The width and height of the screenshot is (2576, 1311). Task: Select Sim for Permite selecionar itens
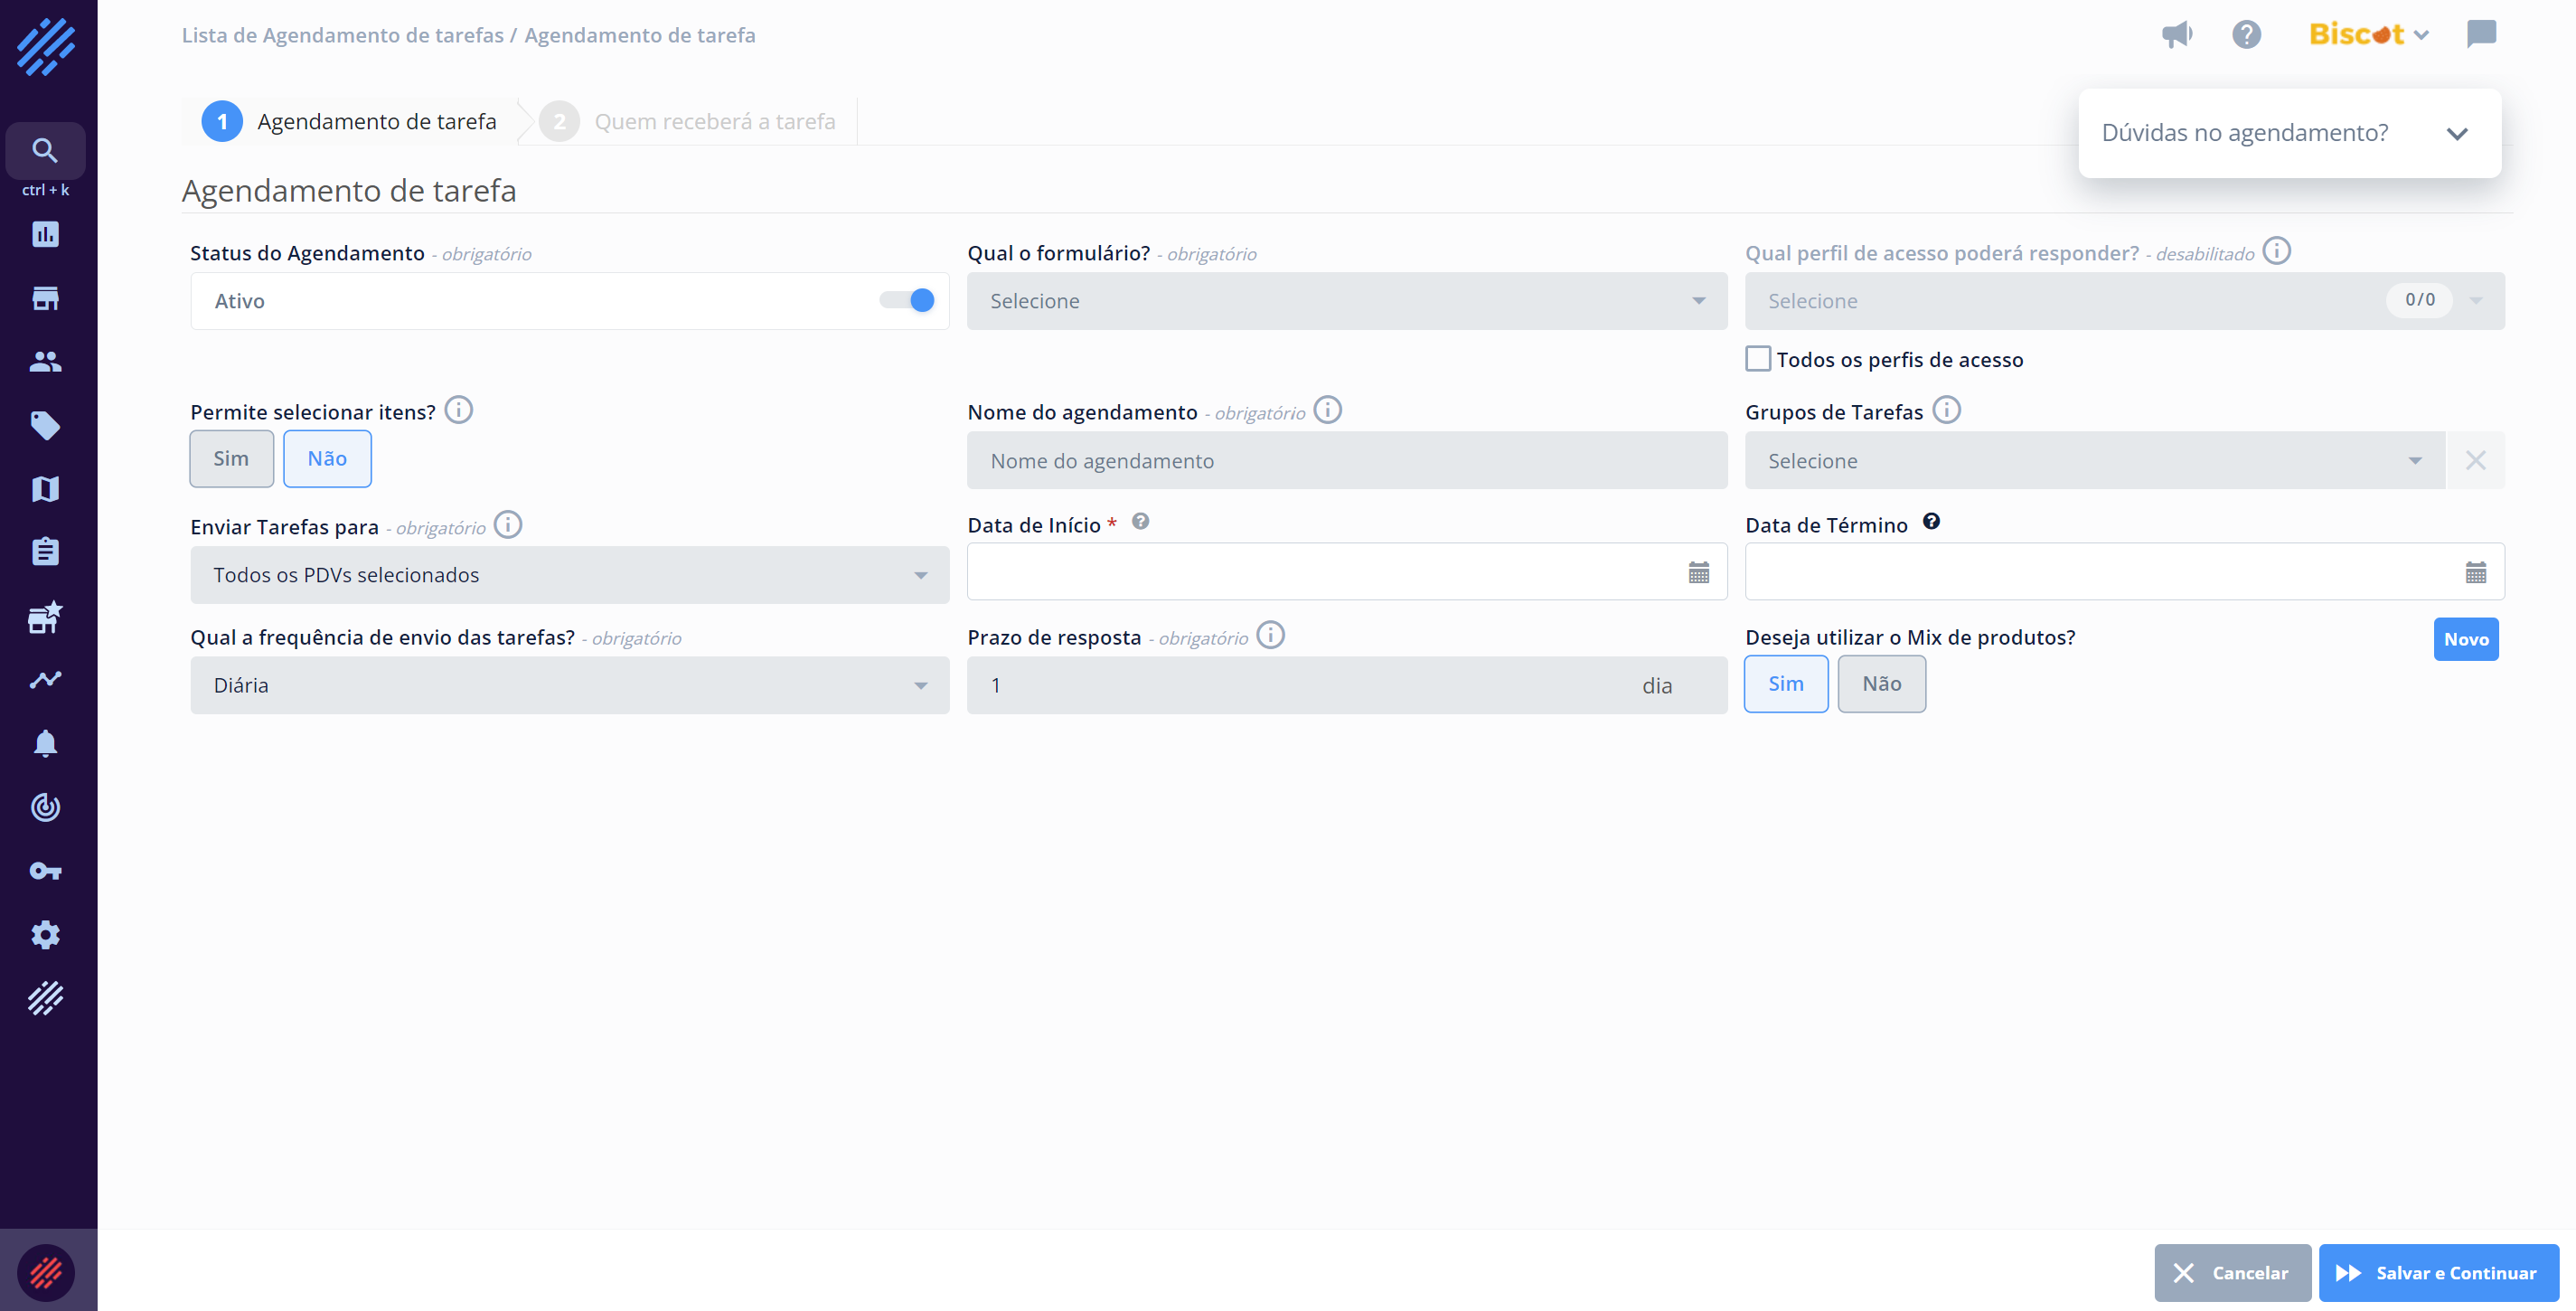pos(231,459)
